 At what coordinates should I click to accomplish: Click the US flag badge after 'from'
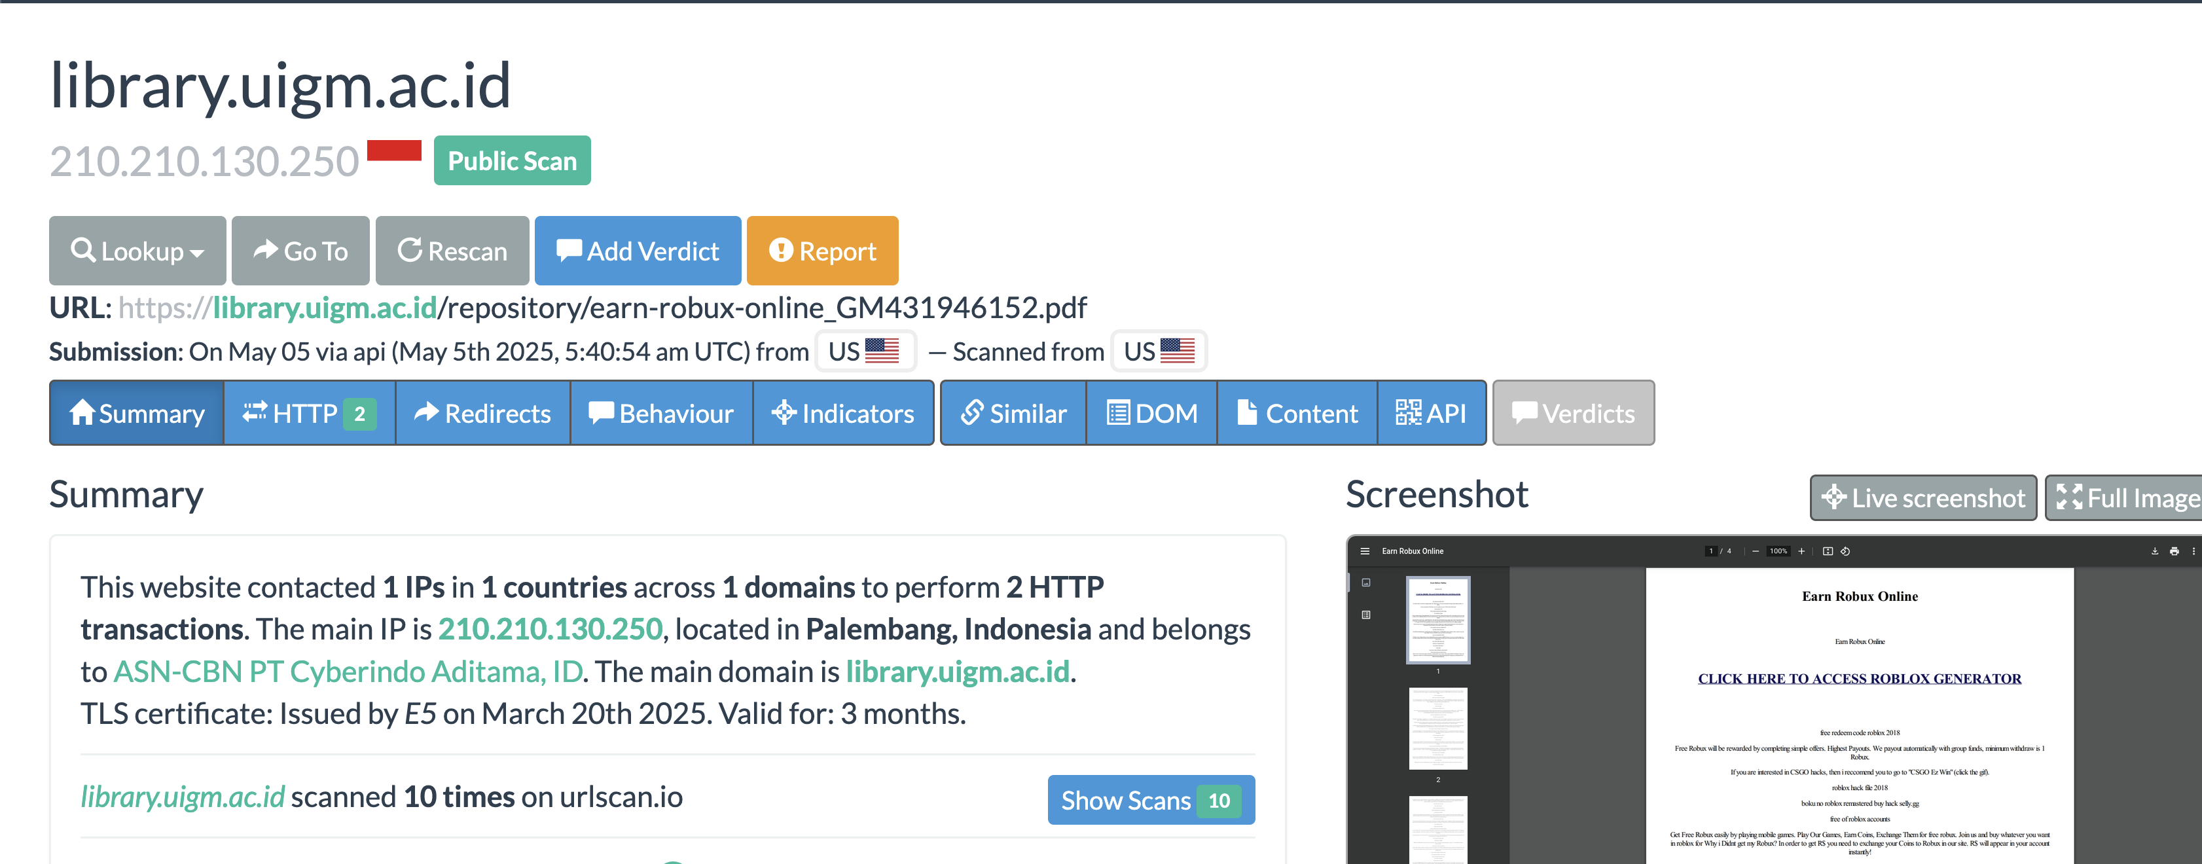click(x=865, y=351)
